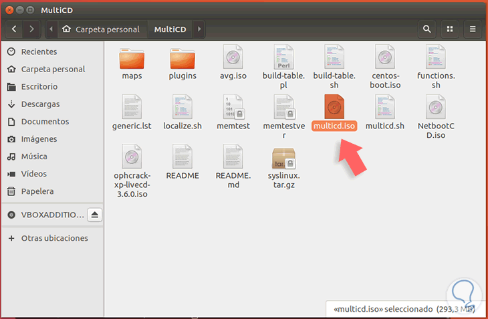Open Papelera in the sidebar

point(52,191)
